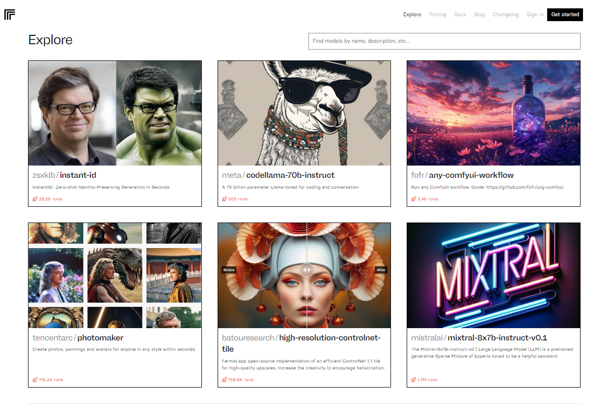Open codellama-70b-instruct model link
Image resolution: width=611 pixels, height=419 pixels.
(x=290, y=175)
